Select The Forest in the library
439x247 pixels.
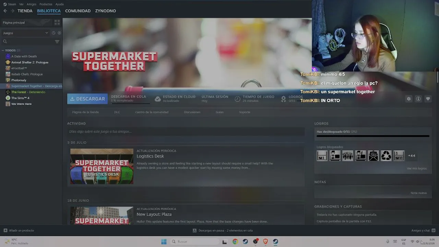tap(28, 92)
